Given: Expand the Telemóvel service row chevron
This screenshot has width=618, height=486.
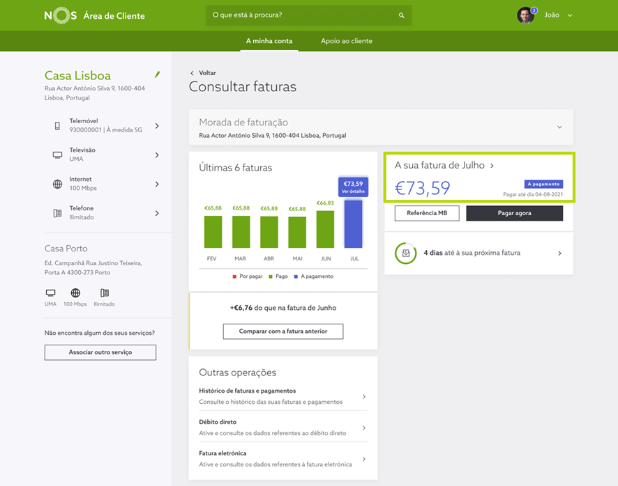Looking at the screenshot, I should (x=157, y=126).
